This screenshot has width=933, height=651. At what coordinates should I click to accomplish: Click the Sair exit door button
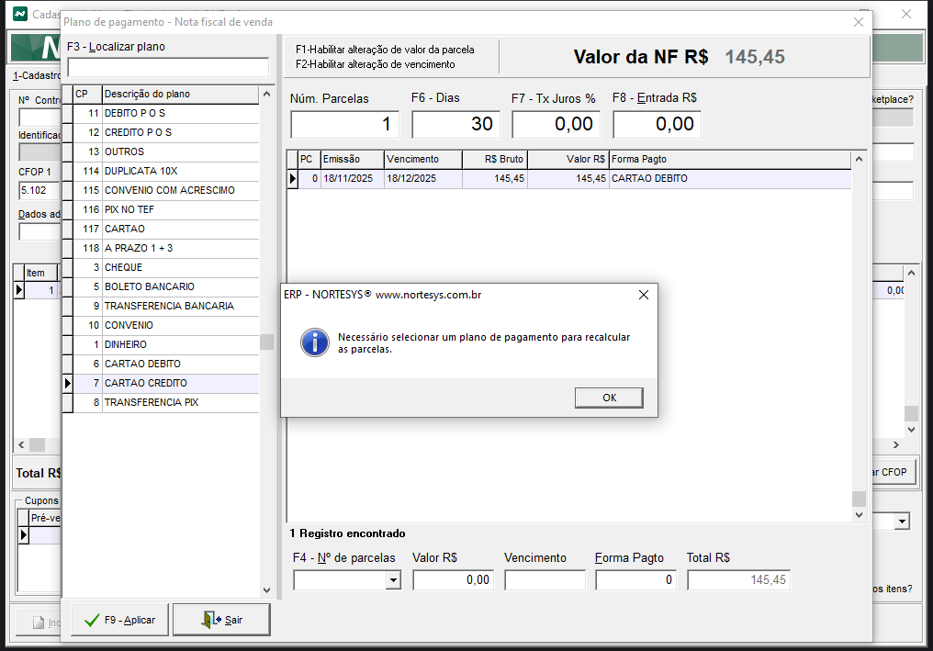[x=221, y=620]
